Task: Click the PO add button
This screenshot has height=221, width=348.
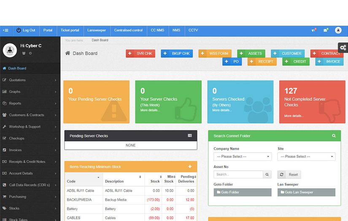Action: pos(232,61)
